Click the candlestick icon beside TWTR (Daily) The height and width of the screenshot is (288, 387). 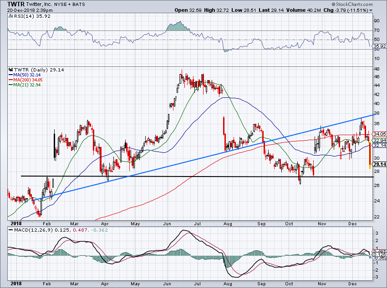10,70
